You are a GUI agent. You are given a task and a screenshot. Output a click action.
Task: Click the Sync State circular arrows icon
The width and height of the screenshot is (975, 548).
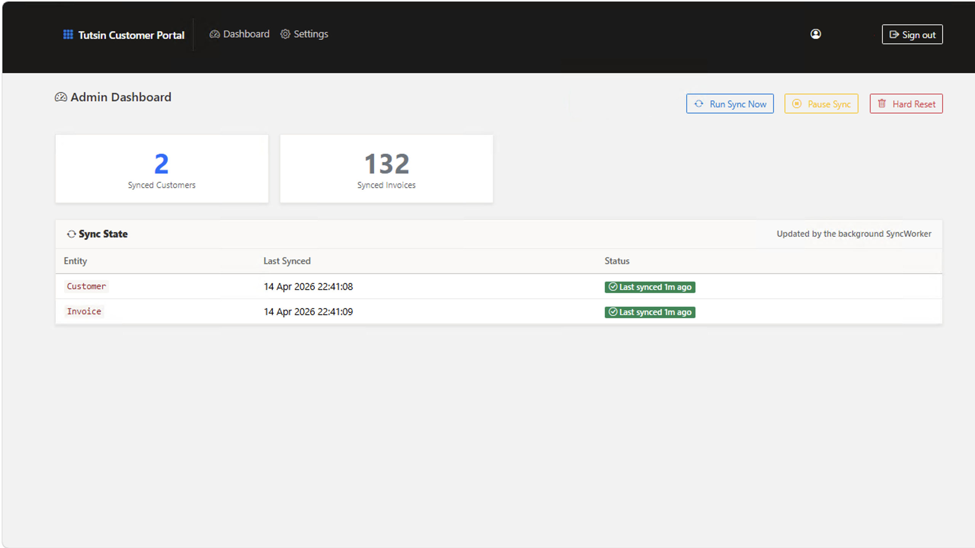[71, 234]
